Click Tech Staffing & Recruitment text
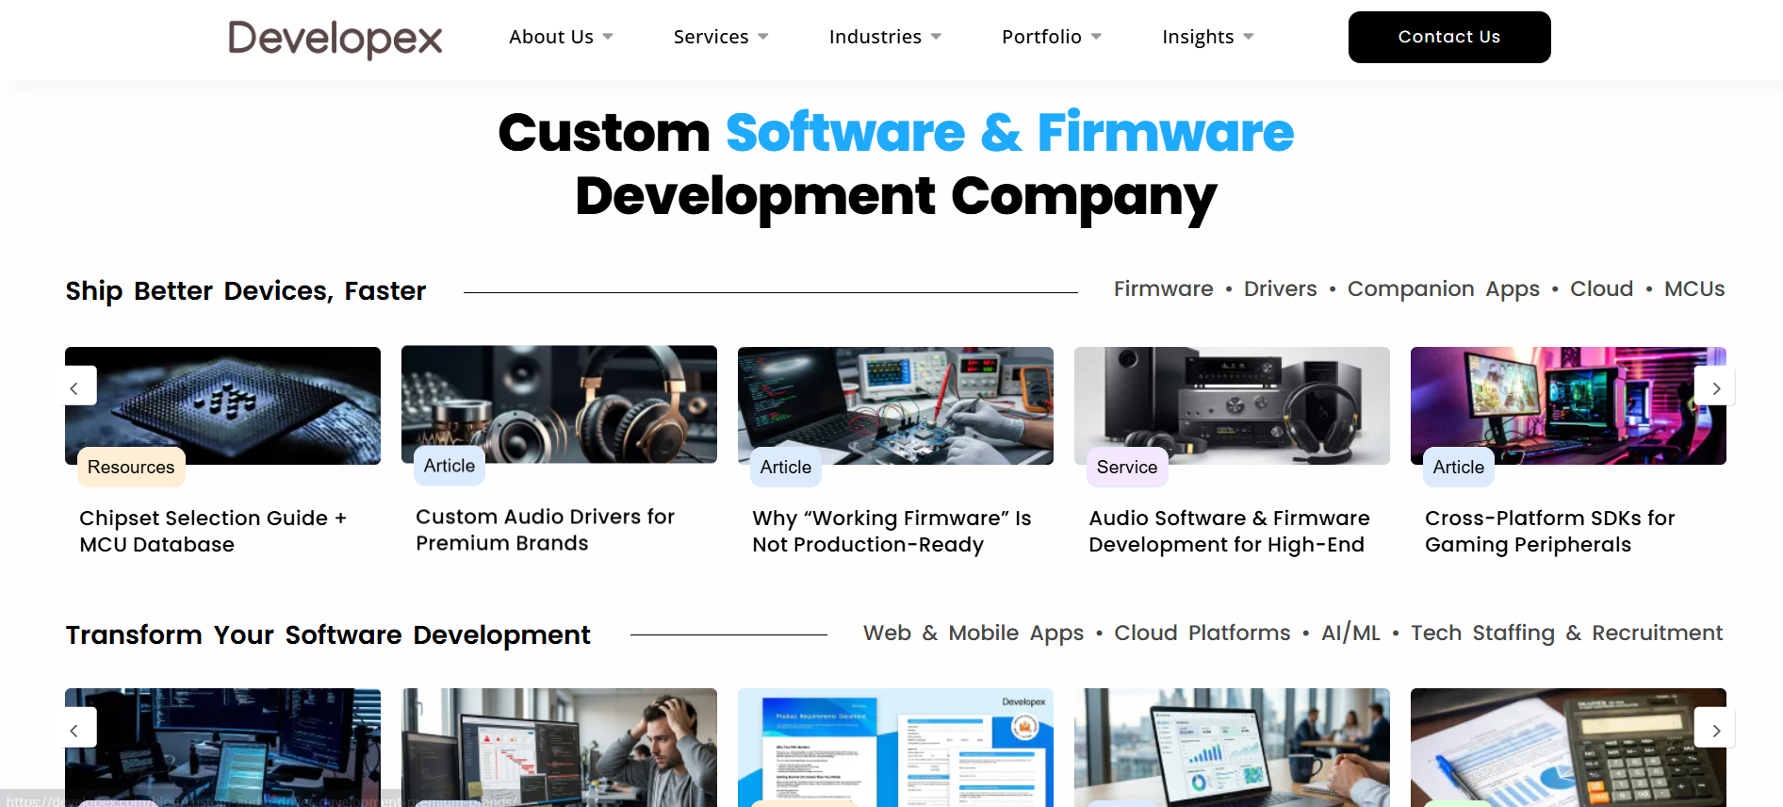This screenshot has height=807, width=1783. (x=1566, y=634)
